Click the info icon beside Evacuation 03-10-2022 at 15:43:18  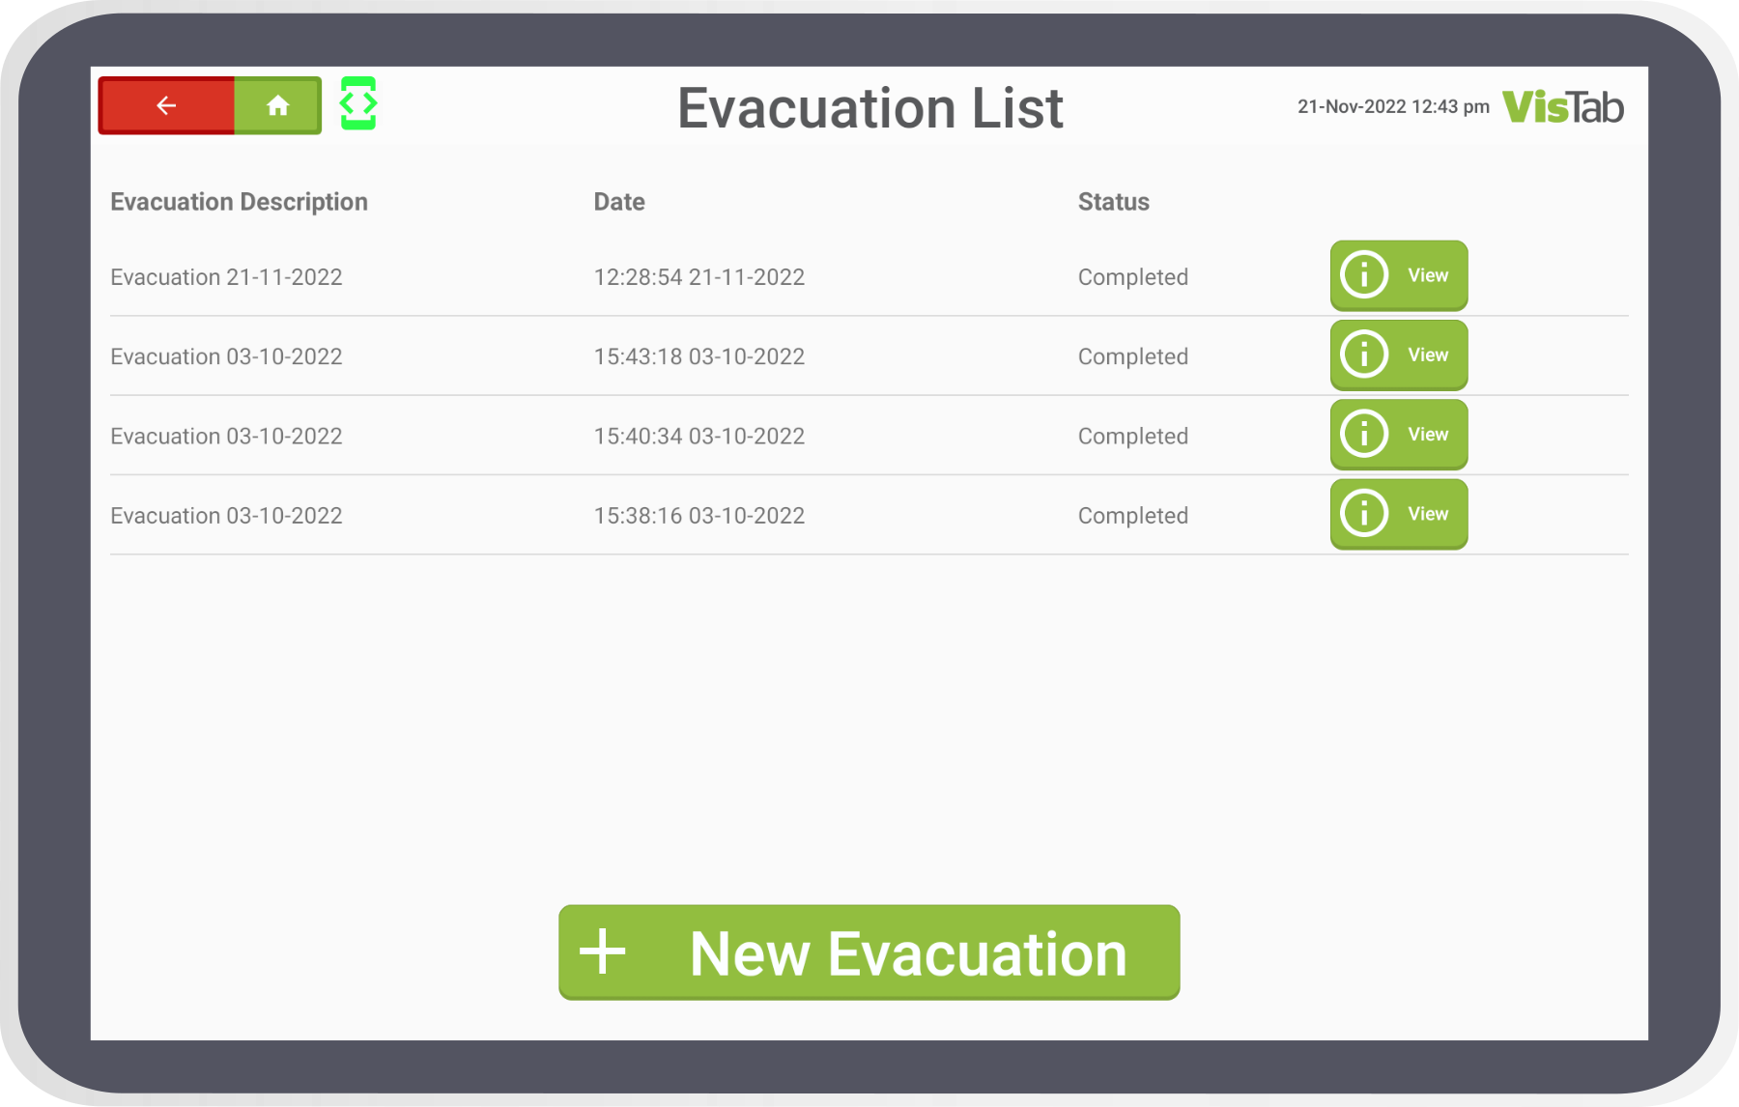coord(1363,355)
